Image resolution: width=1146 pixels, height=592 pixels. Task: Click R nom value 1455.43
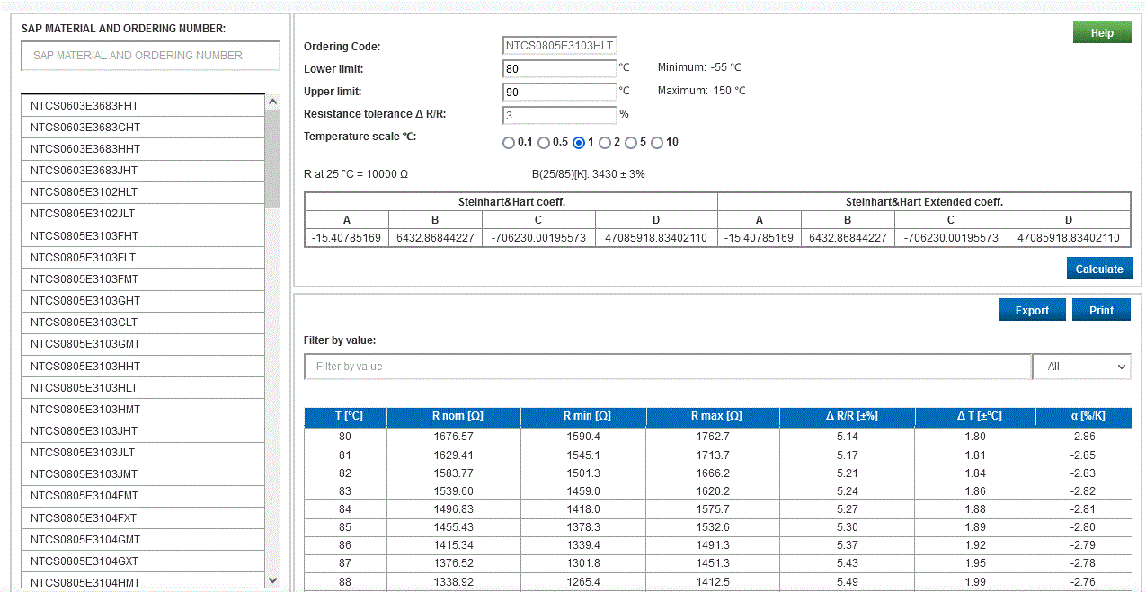click(453, 527)
